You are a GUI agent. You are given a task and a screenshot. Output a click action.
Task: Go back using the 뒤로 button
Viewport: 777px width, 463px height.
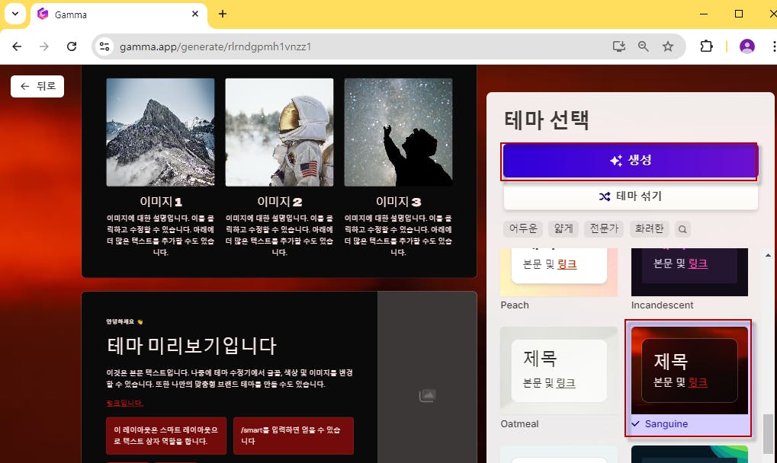(37, 86)
